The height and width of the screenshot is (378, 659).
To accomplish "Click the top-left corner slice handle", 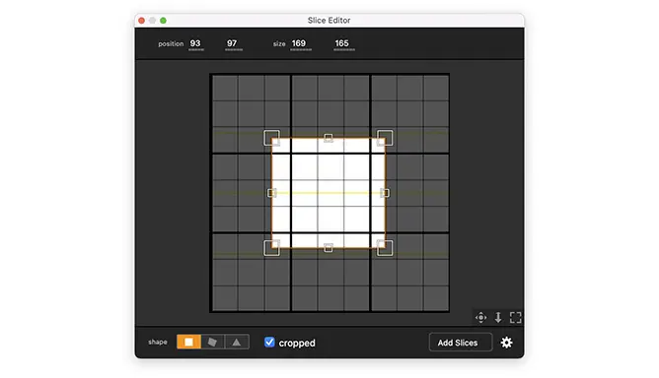I will point(271,138).
